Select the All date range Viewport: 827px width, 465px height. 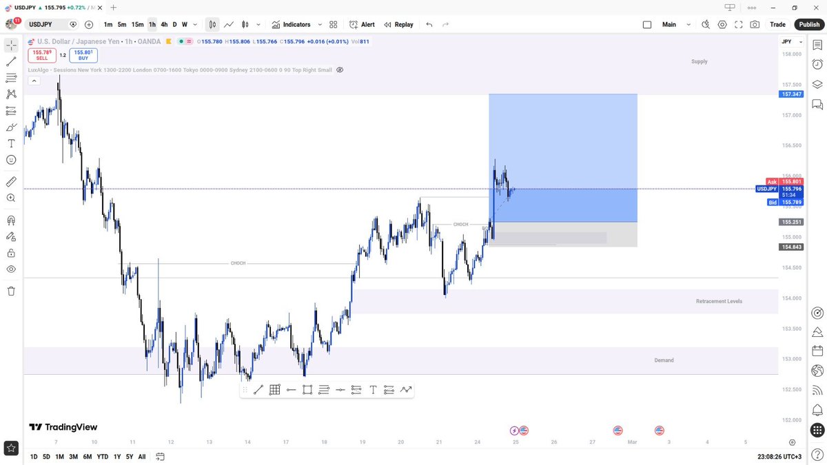(x=142, y=457)
